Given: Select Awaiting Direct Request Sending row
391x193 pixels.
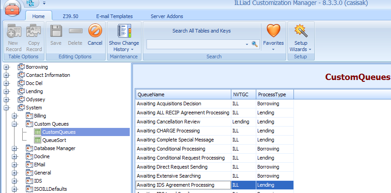Looking at the screenshot, I should click(215, 167).
